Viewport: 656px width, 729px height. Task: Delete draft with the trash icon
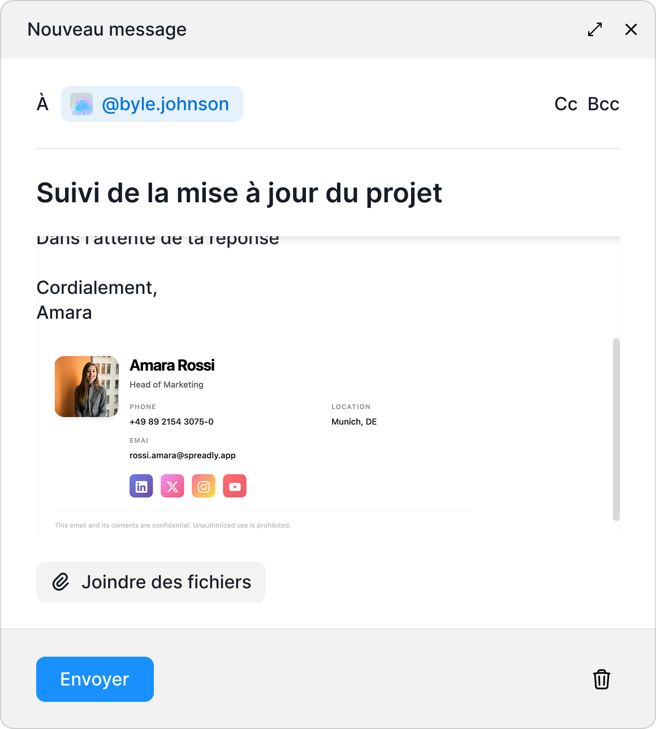coord(602,679)
